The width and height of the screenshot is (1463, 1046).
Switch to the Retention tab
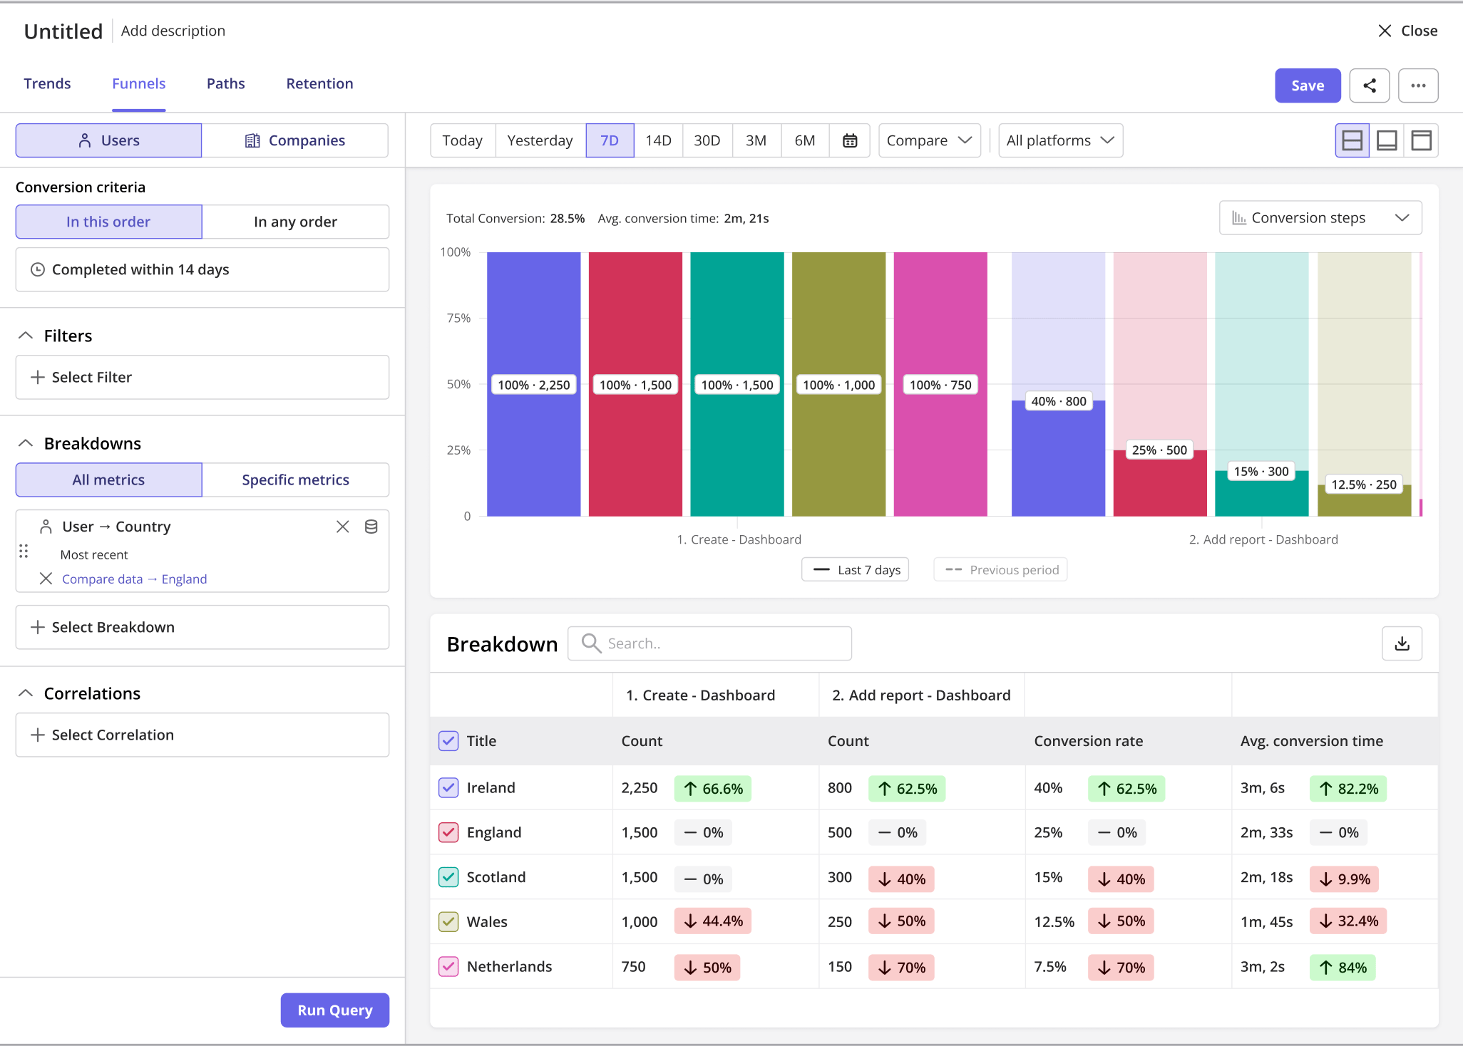319,83
